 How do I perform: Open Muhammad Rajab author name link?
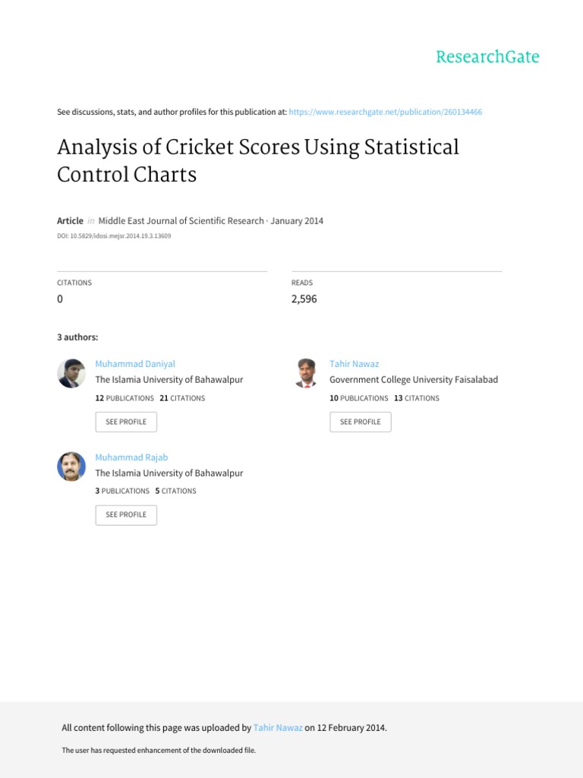[131, 457]
